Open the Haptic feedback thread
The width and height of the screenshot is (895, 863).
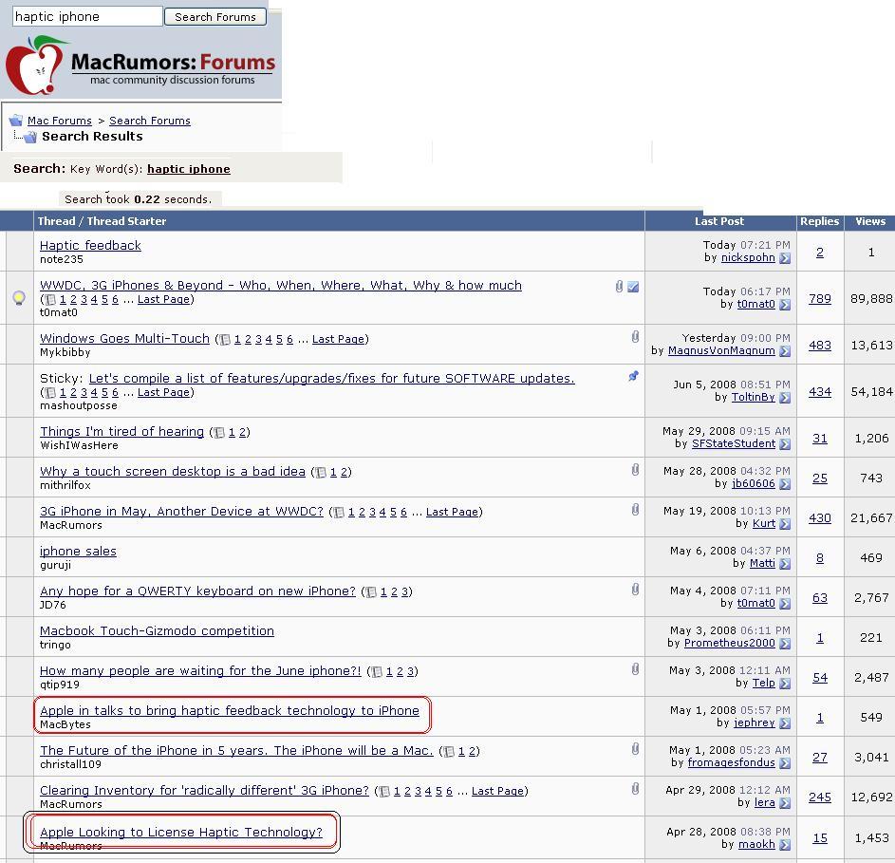(90, 246)
